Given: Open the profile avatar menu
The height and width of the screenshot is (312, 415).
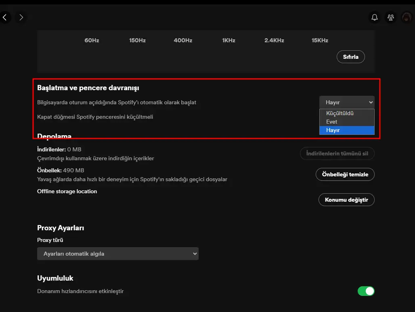Looking at the screenshot, I should pos(407,17).
